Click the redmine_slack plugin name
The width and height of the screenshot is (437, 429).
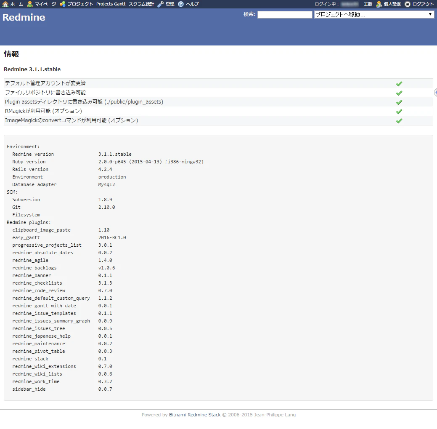tap(30, 359)
